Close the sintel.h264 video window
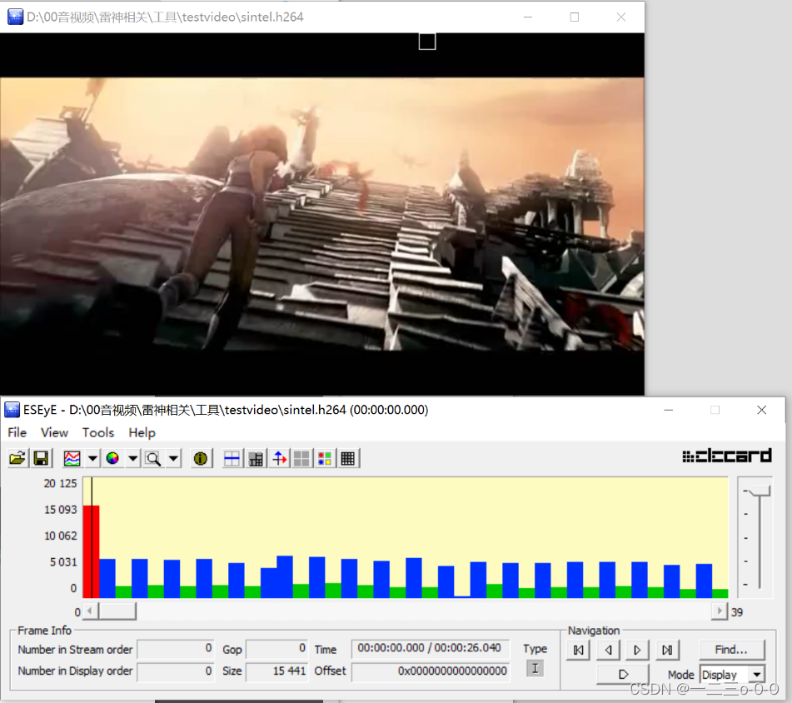The width and height of the screenshot is (792, 703). coord(621,17)
